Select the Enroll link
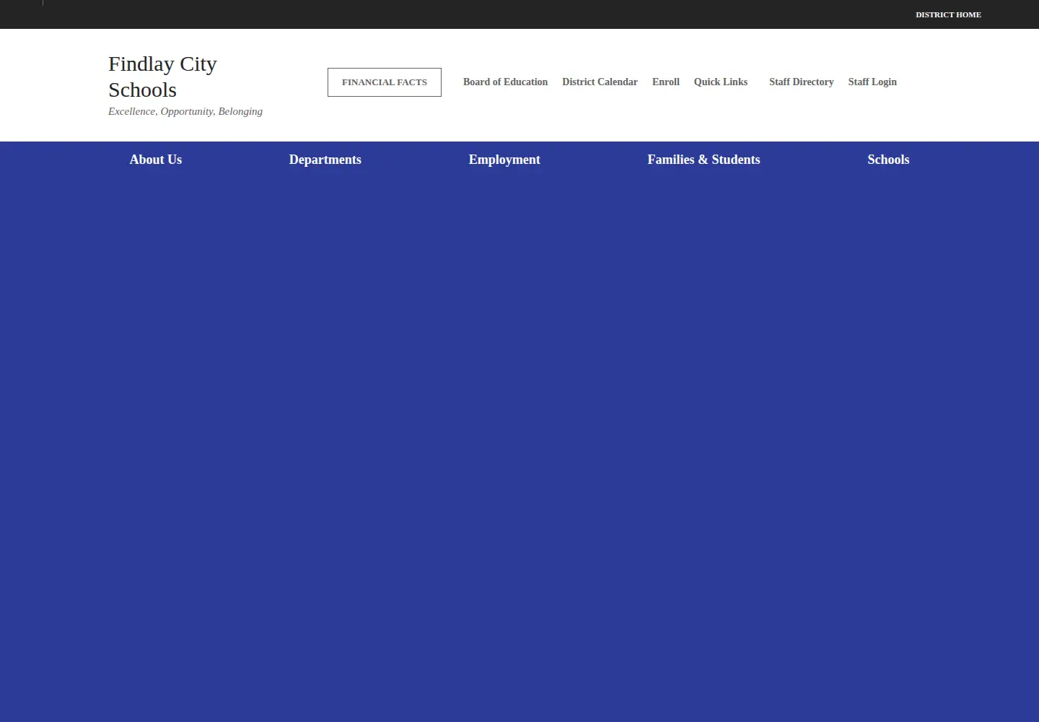This screenshot has width=1039, height=722. tap(666, 82)
